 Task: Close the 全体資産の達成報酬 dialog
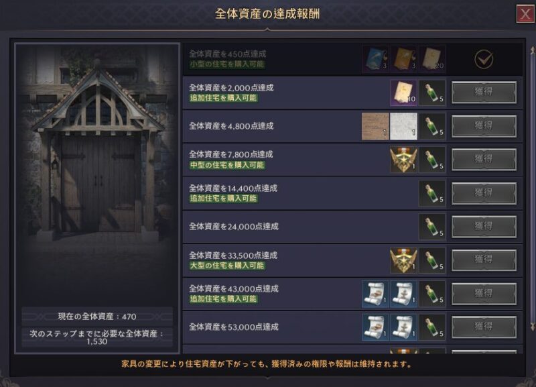tap(525, 14)
